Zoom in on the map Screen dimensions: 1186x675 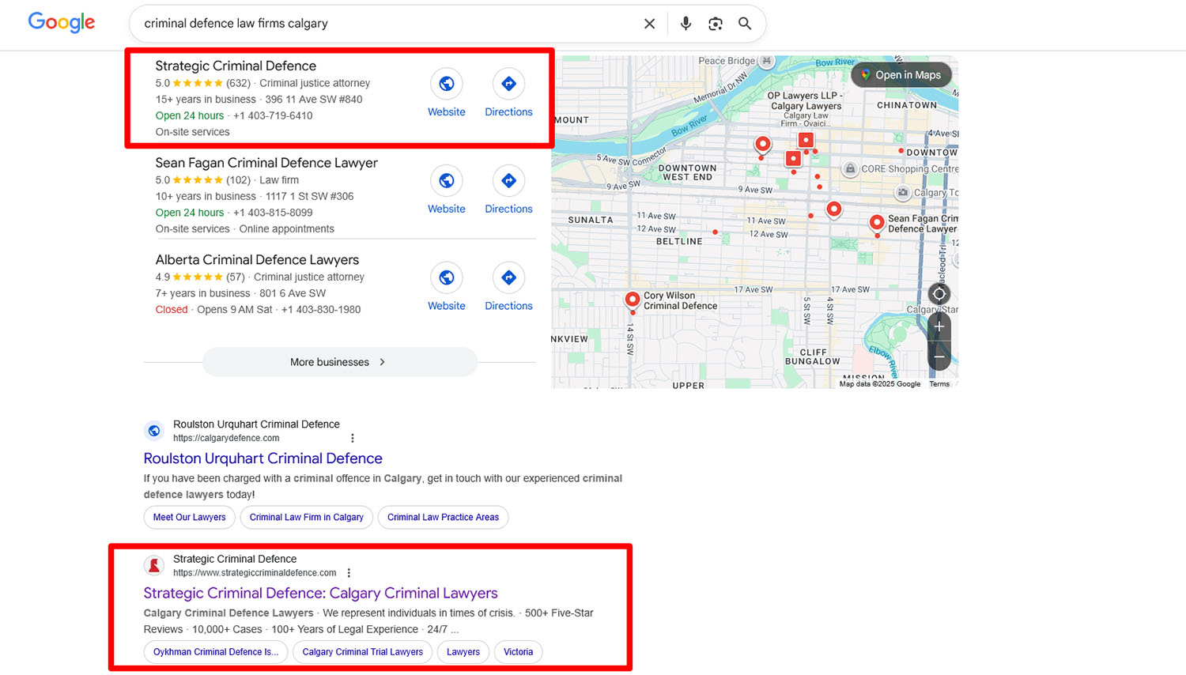[939, 326]
